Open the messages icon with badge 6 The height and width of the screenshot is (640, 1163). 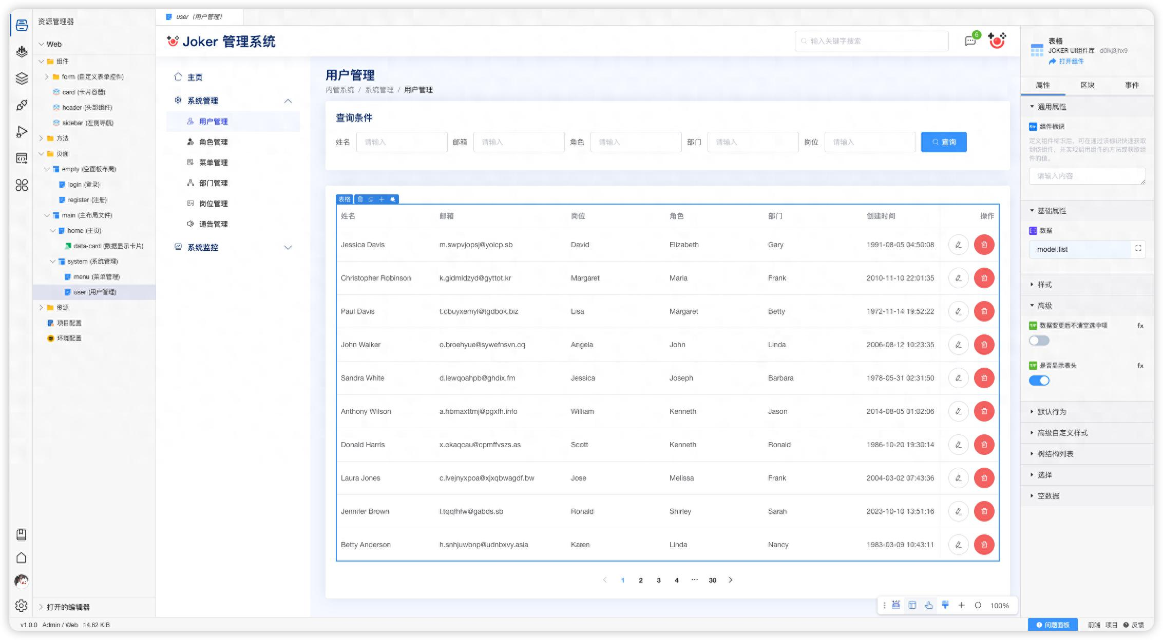pos(970,41)
